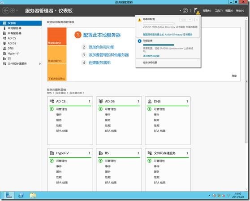
Task: Open 性能 in the DNS tile
Action: [156, 125]
